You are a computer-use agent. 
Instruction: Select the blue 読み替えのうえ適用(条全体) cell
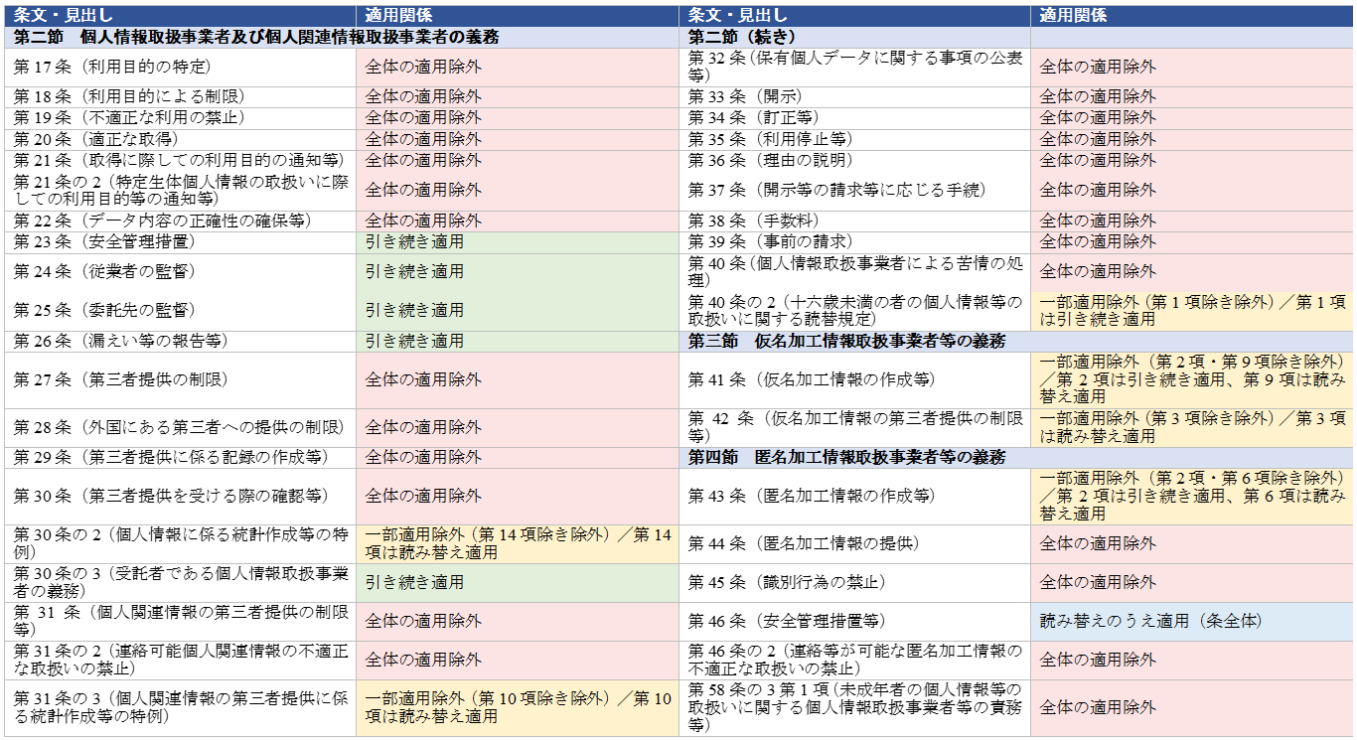pyautogui.click(x=1192, y=622)
